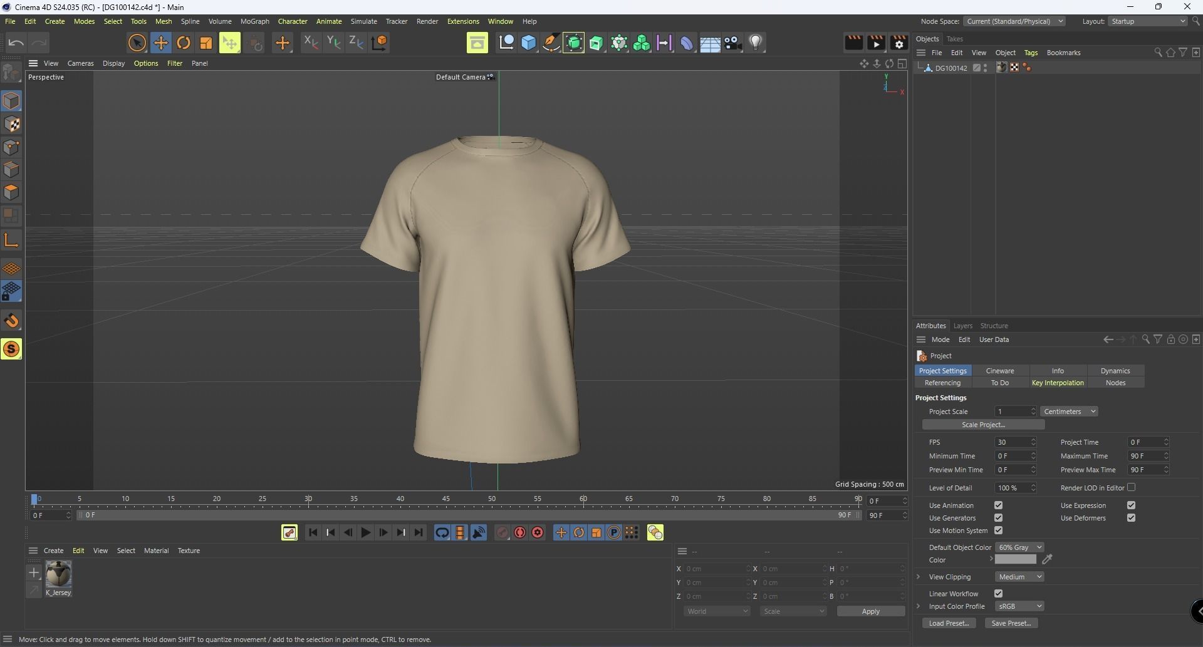Viewport: 1203px width, 647px height.
Task: Open the Node Space dropdown
Action: 1014,21
